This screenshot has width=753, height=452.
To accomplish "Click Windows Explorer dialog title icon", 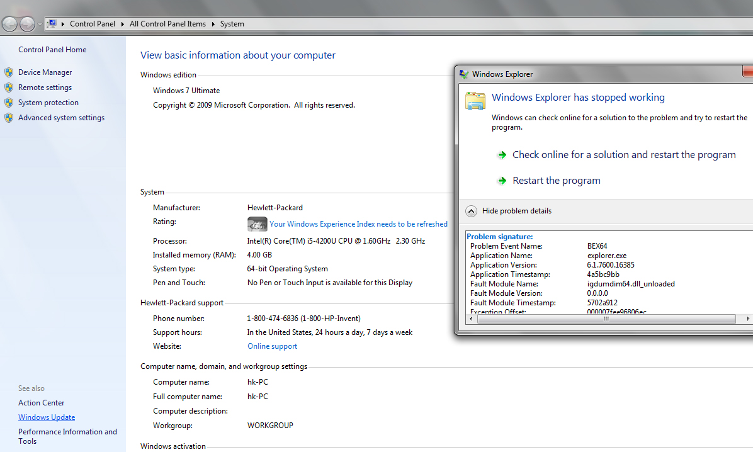I will [464, 74].
